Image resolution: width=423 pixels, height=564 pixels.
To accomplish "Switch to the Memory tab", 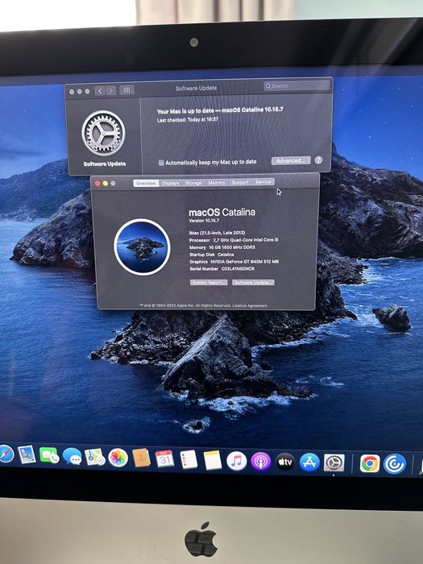I will [217, 183].
